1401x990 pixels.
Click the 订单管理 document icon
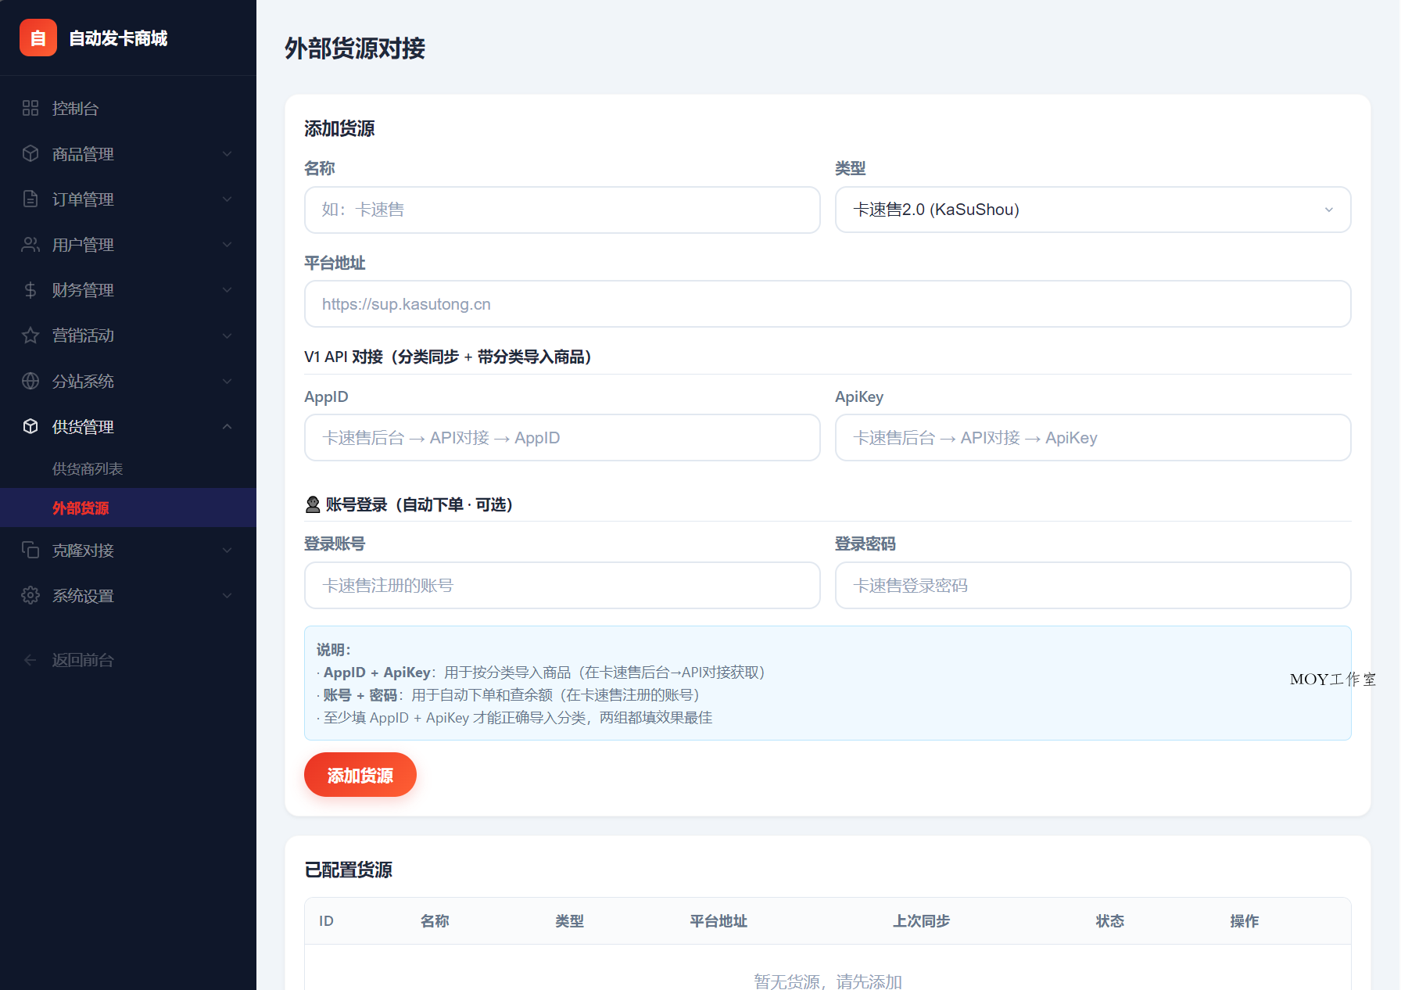30,199
